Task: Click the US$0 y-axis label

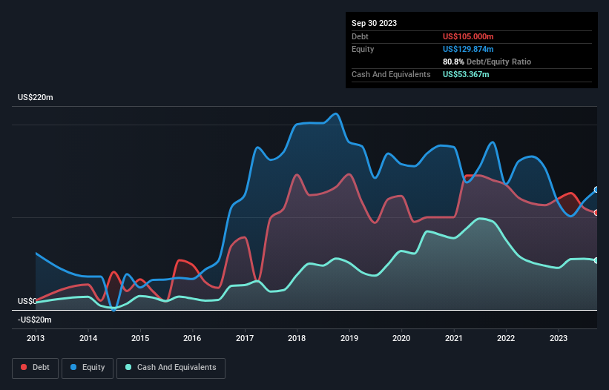Action: (x=27, y=302)
